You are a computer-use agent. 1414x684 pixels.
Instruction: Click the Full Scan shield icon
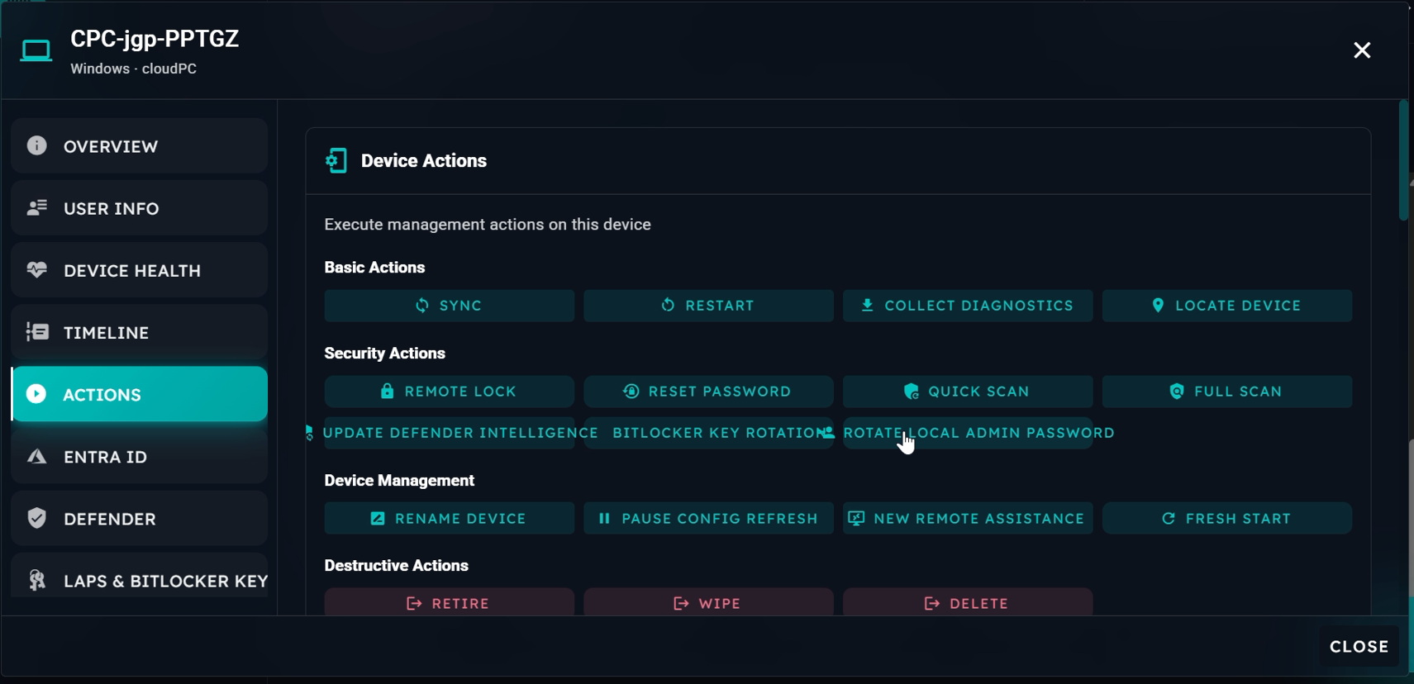[x=1176, y=392]
